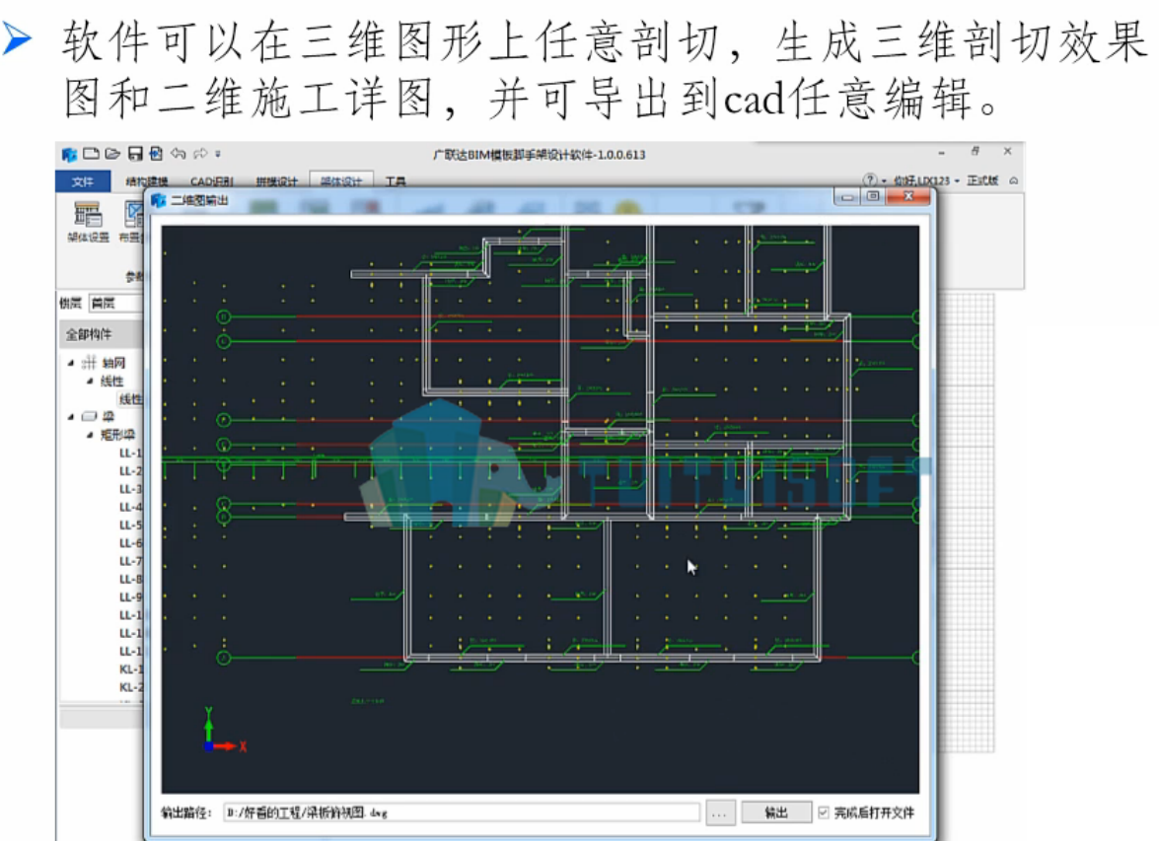Click the 2D drawing preview canvas in dialog

pos(541,509)
